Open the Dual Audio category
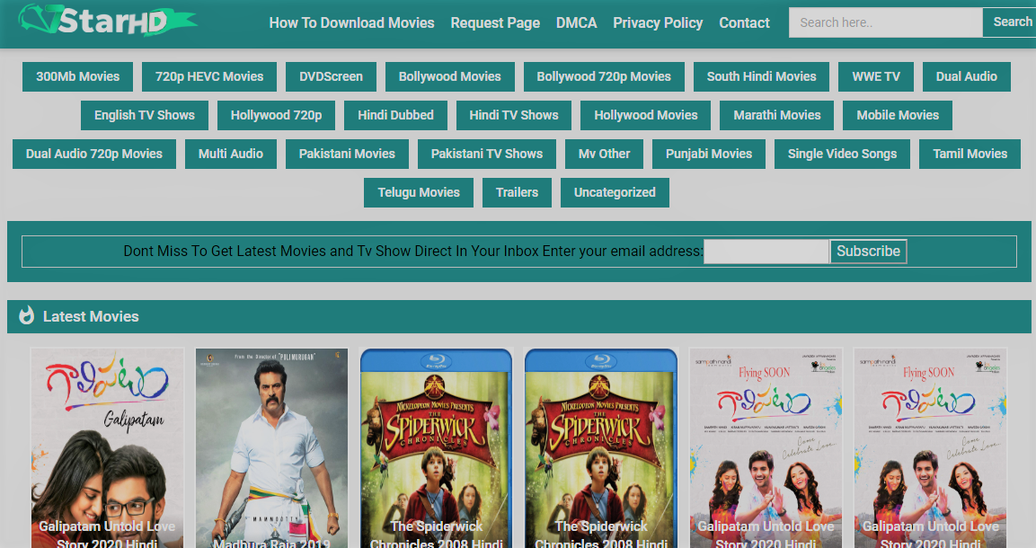Image resolution: width=1036 pixels, height=548 pixels. 967,76
